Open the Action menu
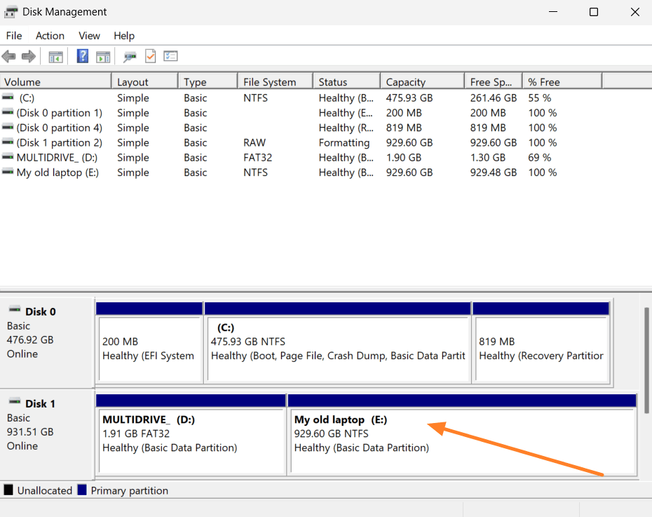Viewport: 652px width, 517px height. (x=50, y=36)
